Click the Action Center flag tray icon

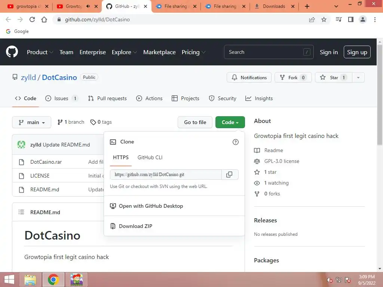click(348, 280)
